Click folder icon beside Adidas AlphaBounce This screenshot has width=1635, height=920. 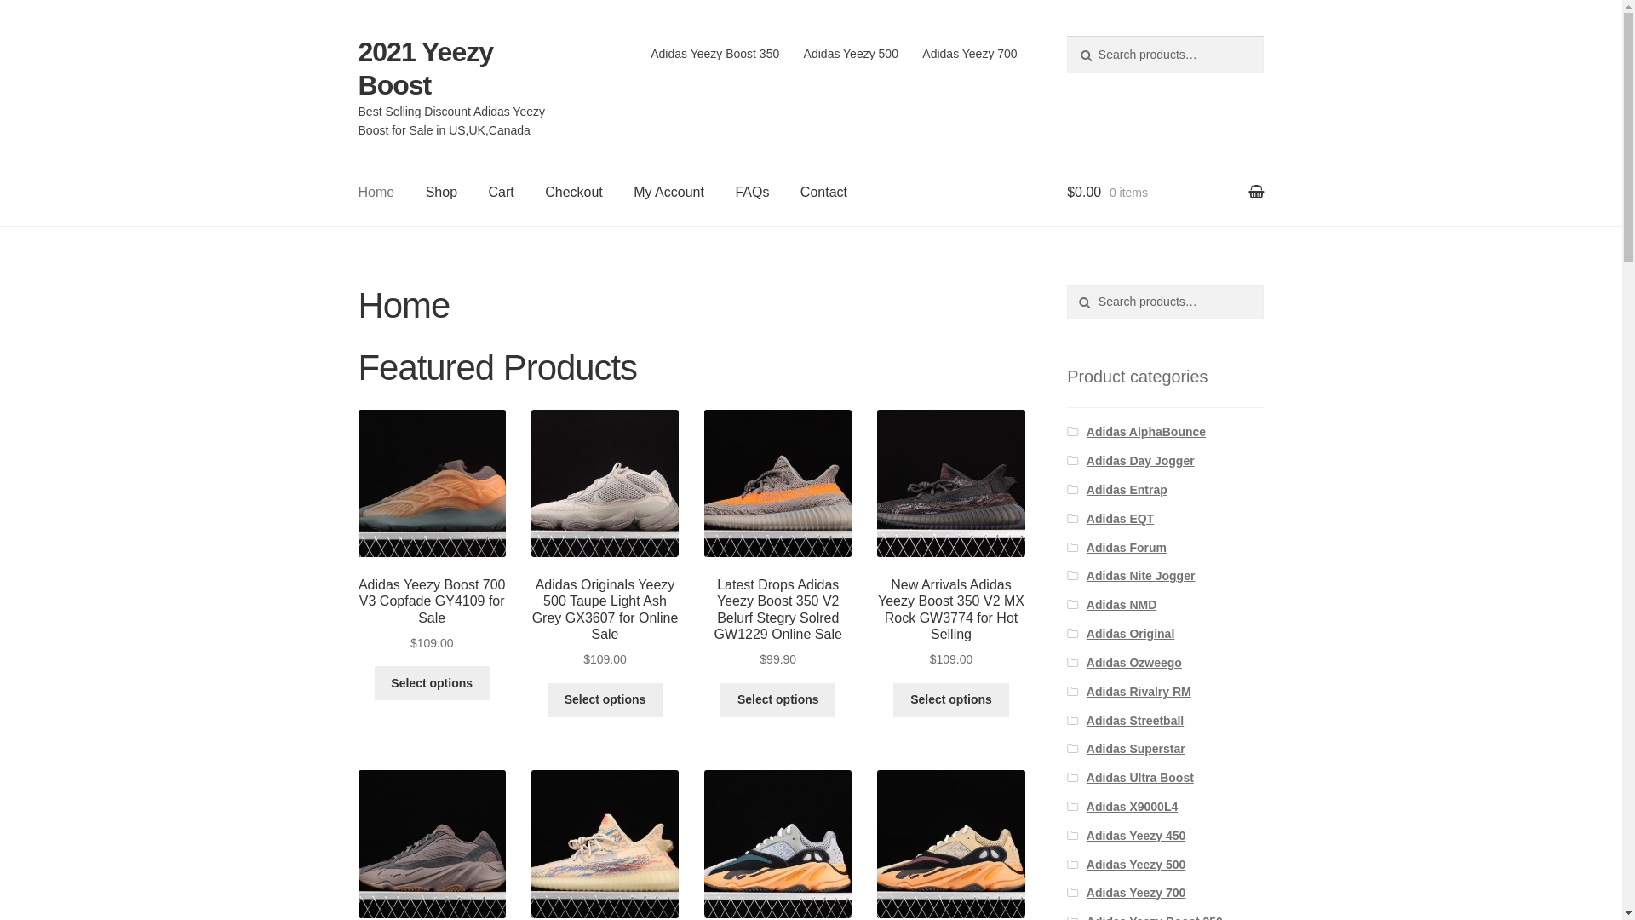[x=1074, y=432]
